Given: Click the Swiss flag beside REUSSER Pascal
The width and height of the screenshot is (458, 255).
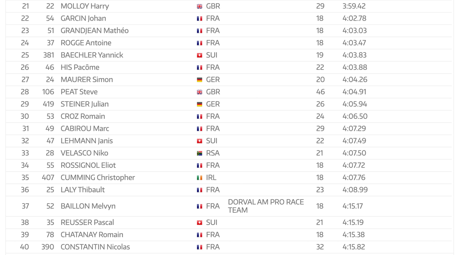Looking at the screenshot, I should point(200,223).
